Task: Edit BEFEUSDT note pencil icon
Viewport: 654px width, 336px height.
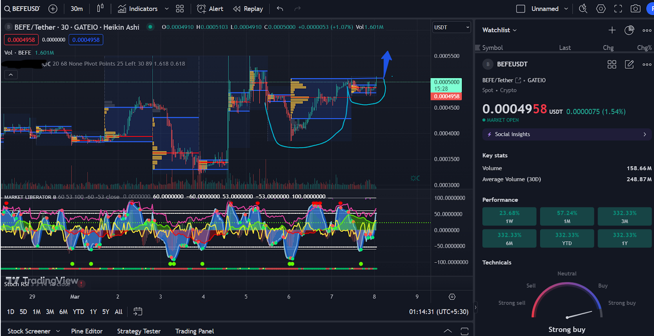Action: pyautogui.click(x=629, y=64)
